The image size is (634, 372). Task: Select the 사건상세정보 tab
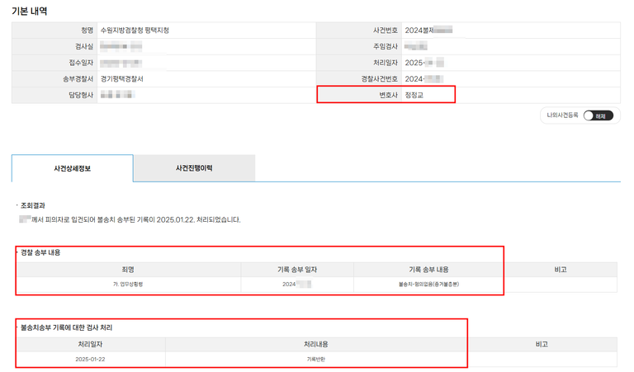coord(72,167)
